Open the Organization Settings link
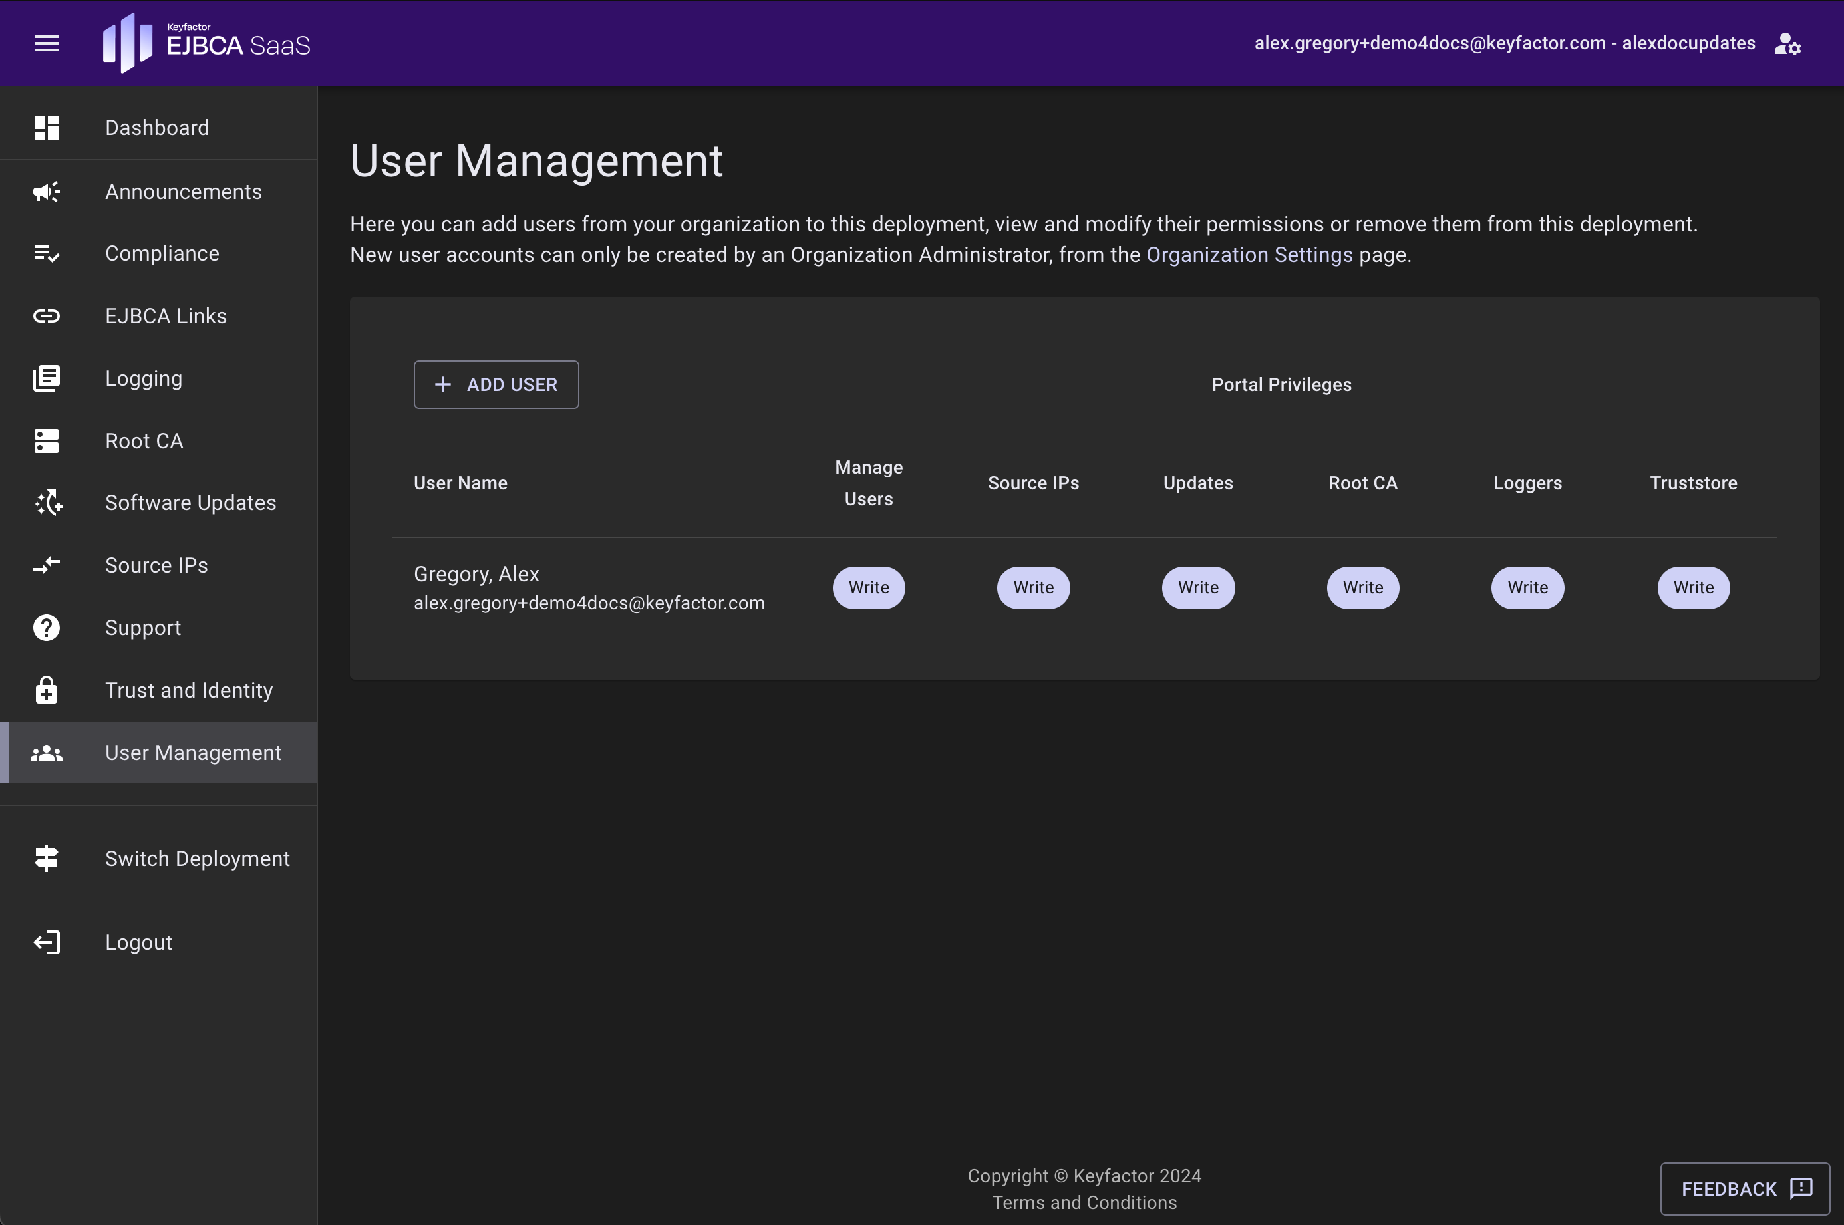 1249,255
